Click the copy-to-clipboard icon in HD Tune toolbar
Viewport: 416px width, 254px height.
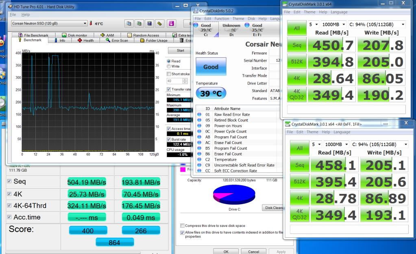[129, 24]
